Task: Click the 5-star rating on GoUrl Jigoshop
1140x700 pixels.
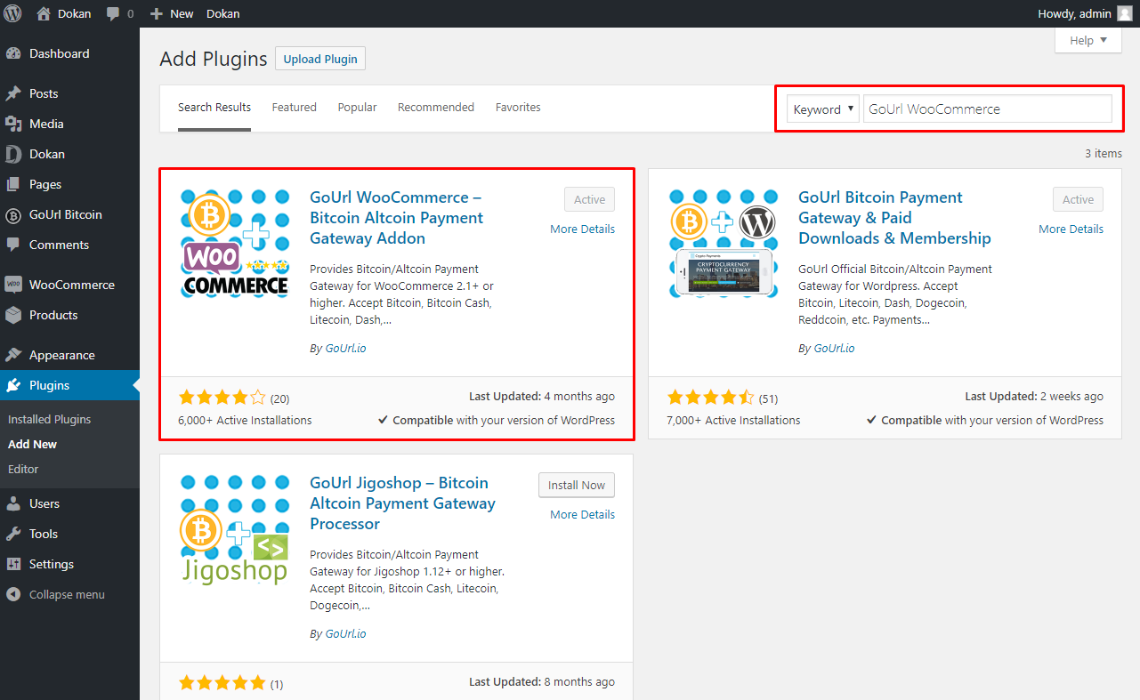Action: point(222,683)
